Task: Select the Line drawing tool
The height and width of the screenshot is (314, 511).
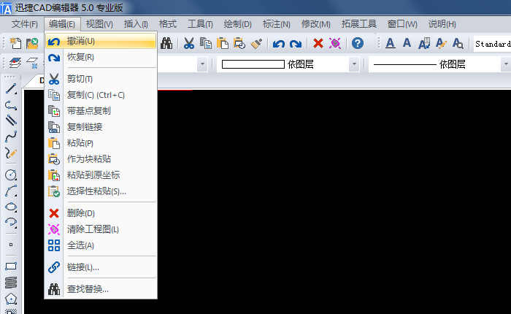Action: coord(11,88)
